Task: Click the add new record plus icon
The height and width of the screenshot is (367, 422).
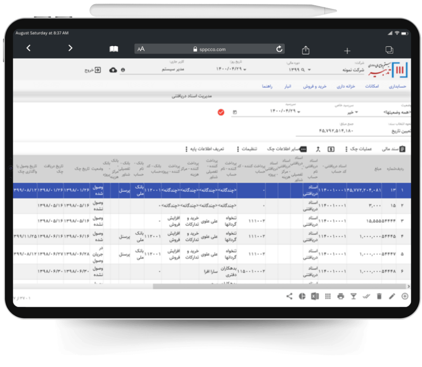Action: point(405,296)
